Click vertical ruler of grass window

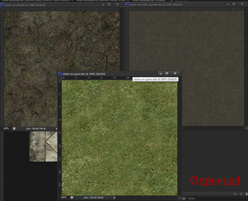[x=60, y=137]
